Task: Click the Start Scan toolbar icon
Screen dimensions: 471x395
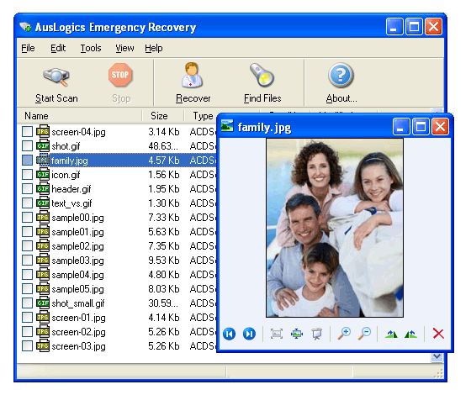Action: pos(56,76)
